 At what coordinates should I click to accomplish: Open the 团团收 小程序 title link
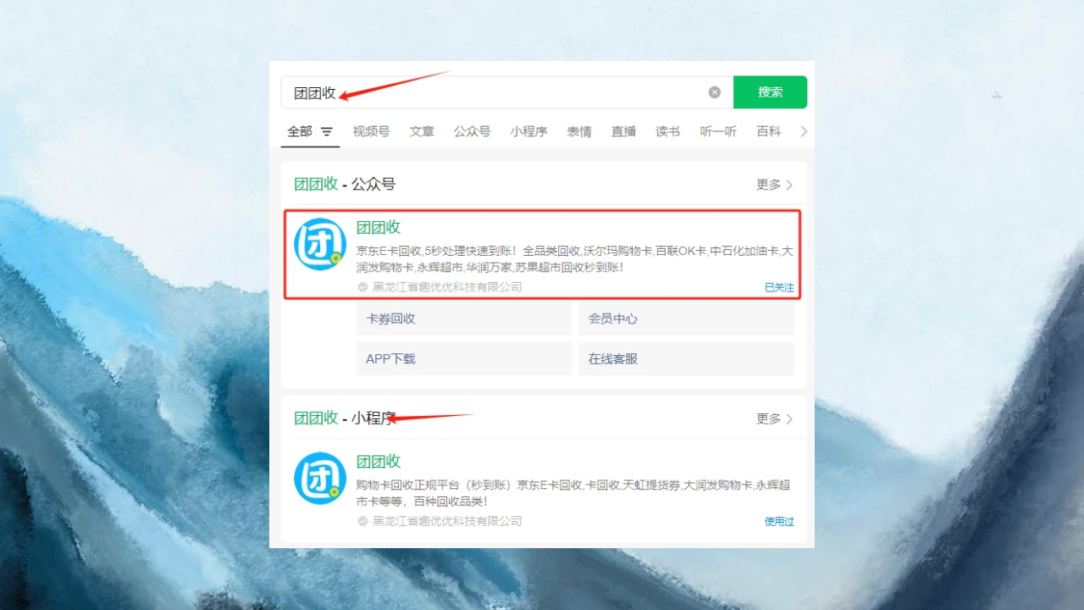pos(378,461)
